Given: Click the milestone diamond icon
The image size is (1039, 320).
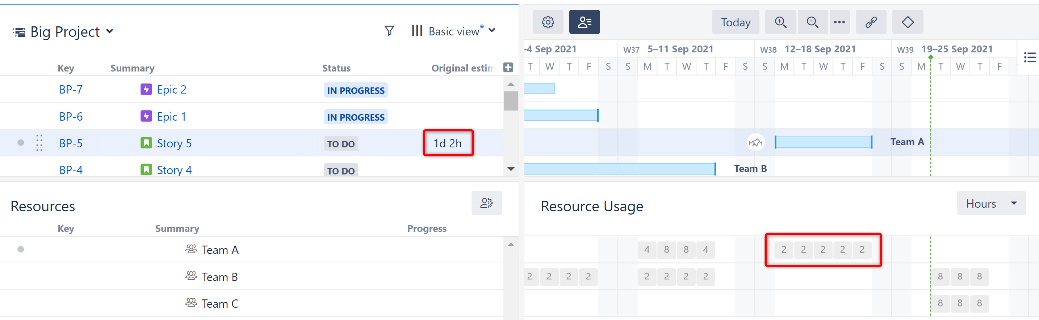Looking at the screenshot, I should (x=908, y=22).
